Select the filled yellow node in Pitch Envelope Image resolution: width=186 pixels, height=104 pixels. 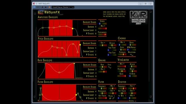(80, 45)
